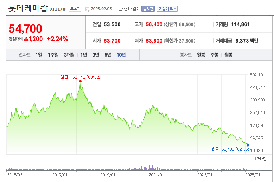Click the +2.24% change rate

(x=58, y=39)
